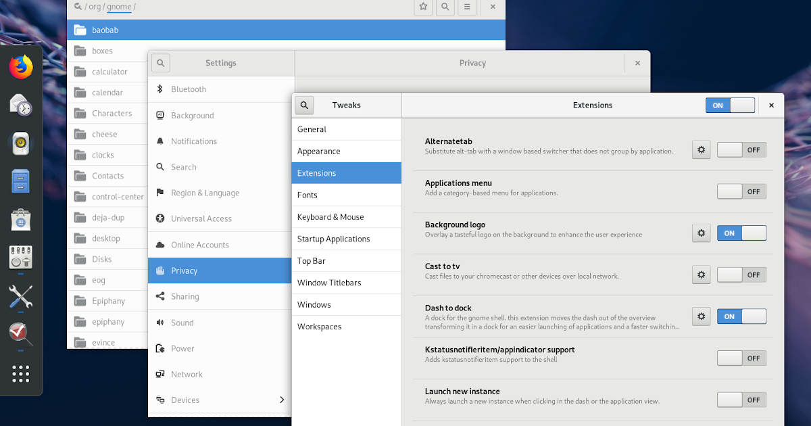
Task: Open Cast to tv extension settings gear
Action: (x=702, y=275)
